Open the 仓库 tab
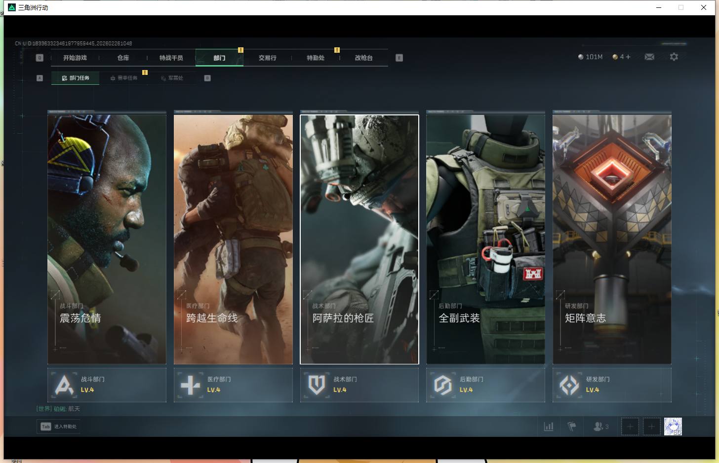The image size is (719, 463). (x=123, y=58)
